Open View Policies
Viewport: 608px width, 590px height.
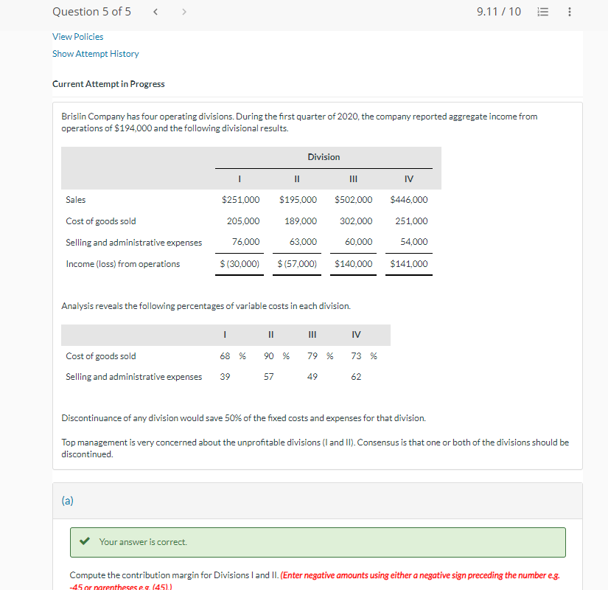coord(77,36)
